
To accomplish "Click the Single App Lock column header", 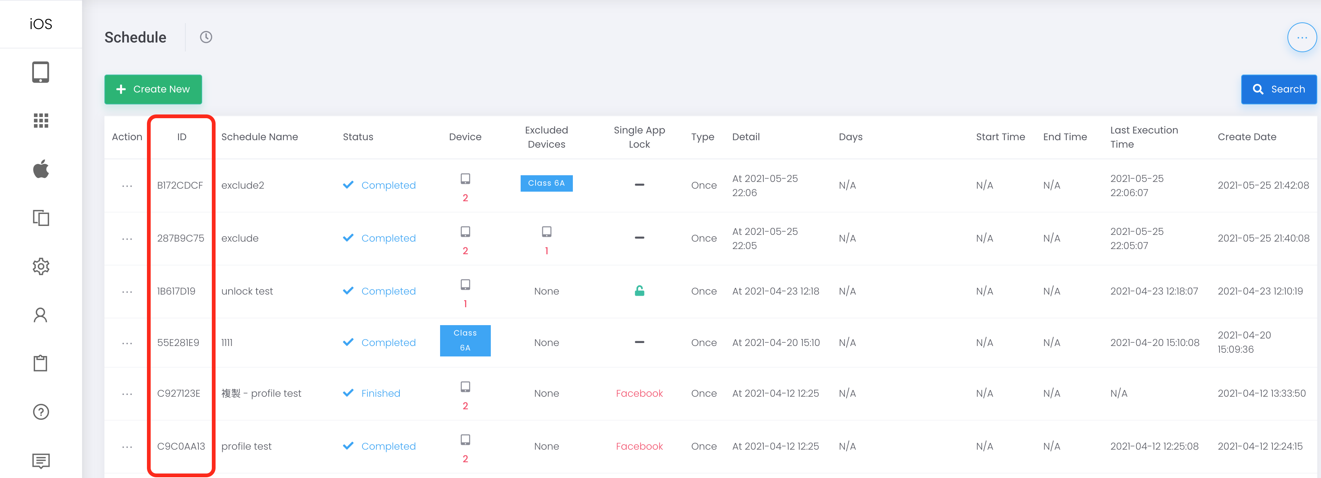I will (639, 137).
